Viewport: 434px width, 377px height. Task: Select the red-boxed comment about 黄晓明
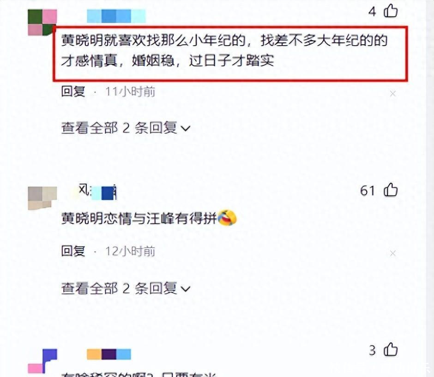(230, 54)
